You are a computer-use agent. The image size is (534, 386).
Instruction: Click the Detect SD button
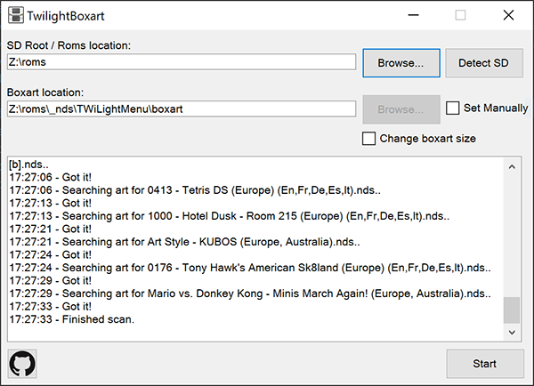point(484,63)
